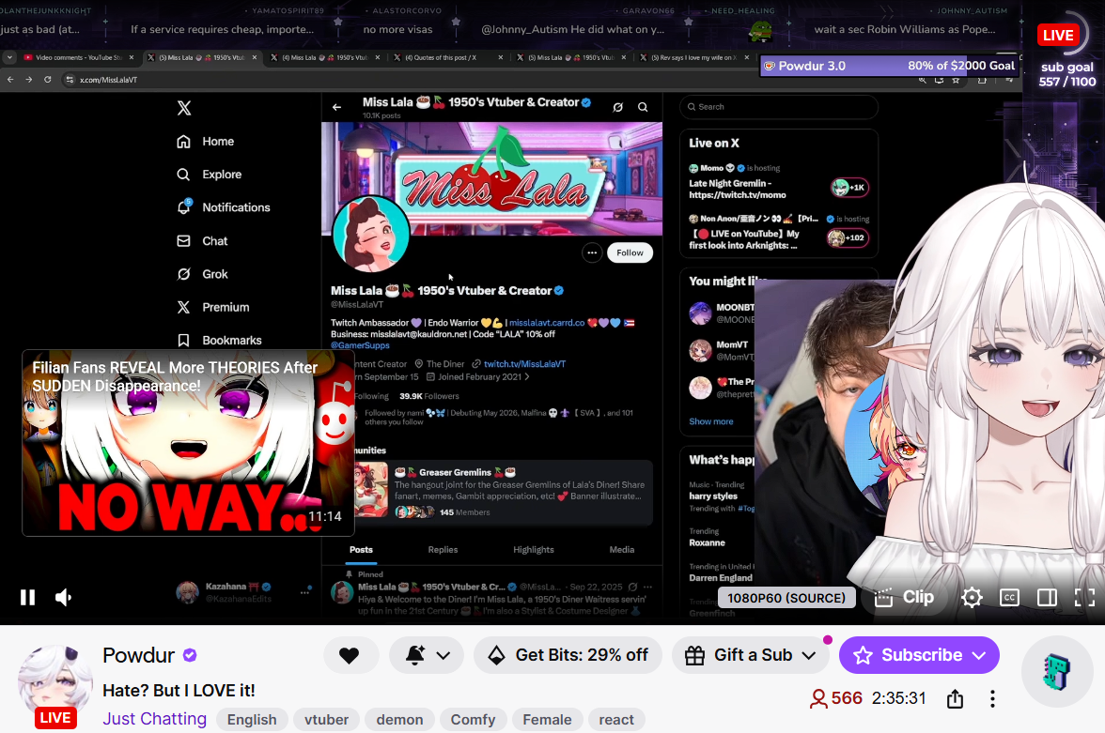Open stream settings gear
Viewport: 1105px width, 733px height.
click(972, 598)
